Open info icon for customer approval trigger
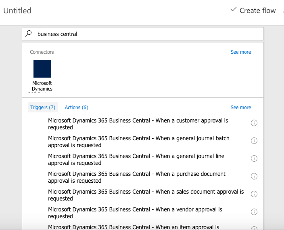The width and height of the screenshot is (284, 230). coord(254,123)
